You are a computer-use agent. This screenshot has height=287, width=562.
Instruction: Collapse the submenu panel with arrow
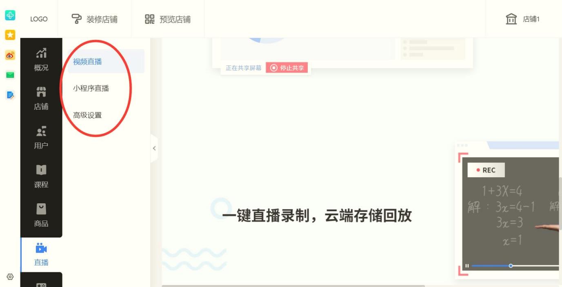click(x=154, y=148)
